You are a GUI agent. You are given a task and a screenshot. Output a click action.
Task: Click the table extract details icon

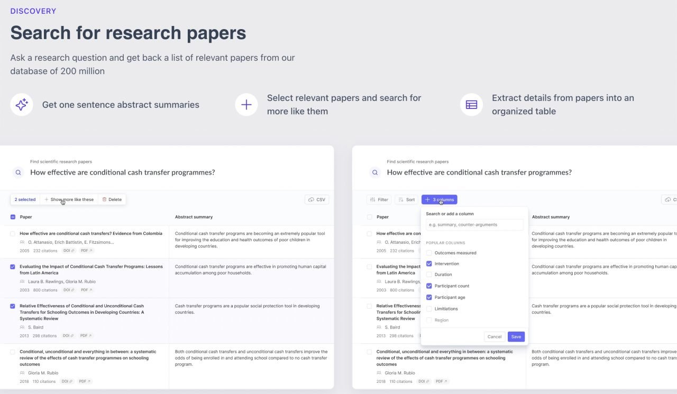pos(471,105)
